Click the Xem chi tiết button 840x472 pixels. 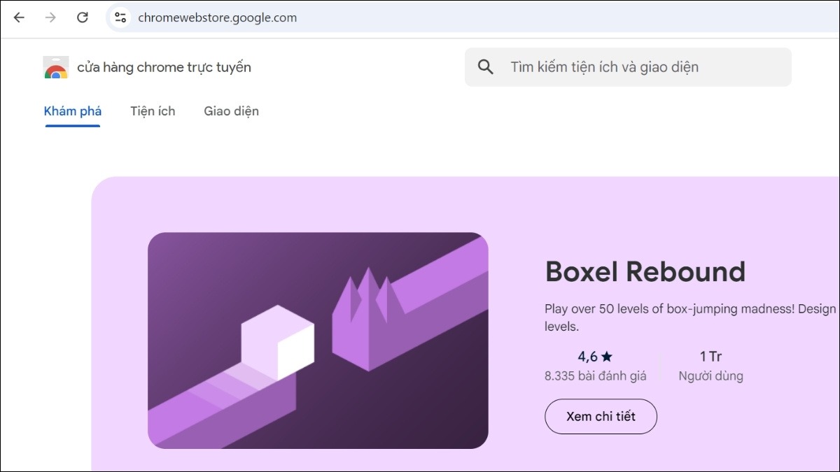point(601,417)
